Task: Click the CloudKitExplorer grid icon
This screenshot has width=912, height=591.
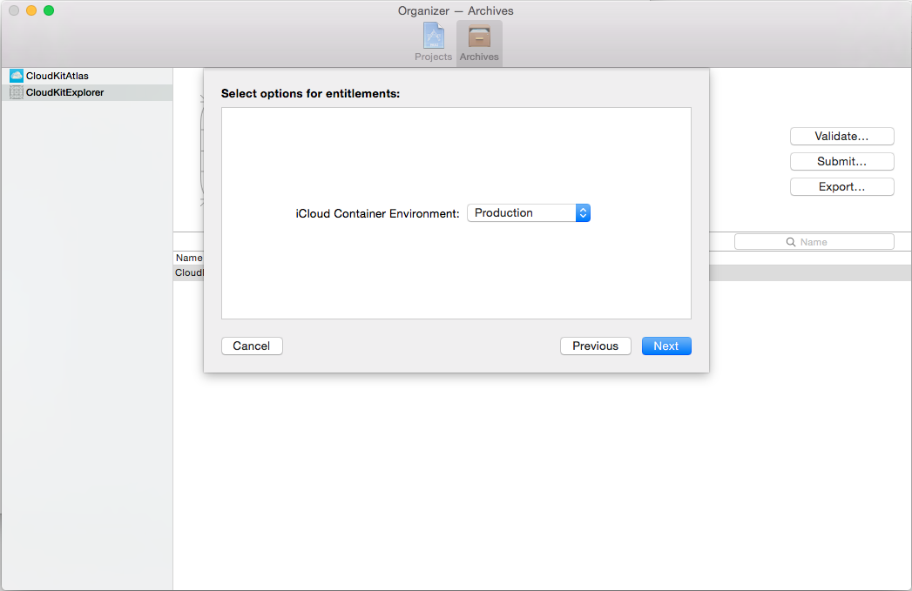Action: point(16,92)
